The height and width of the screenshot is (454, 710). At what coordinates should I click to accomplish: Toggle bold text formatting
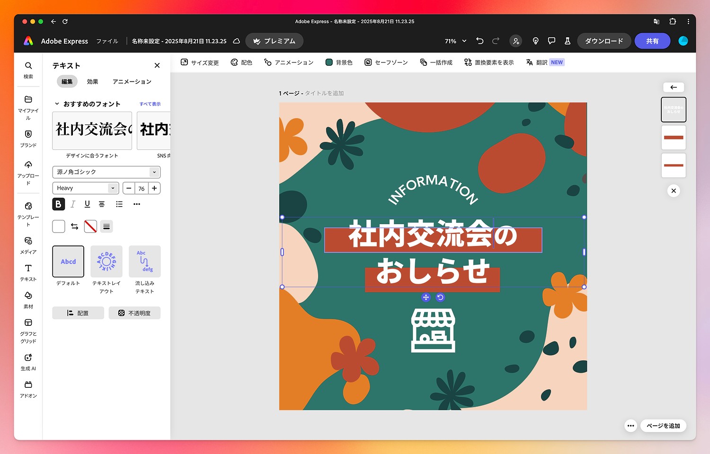[x=58, y=204]
